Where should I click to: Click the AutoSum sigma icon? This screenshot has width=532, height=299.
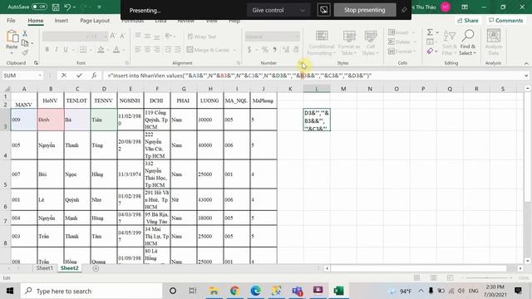coord(430,32)
